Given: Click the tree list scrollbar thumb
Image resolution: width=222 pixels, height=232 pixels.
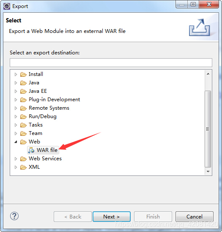Looking at the screenshot, I should (x=208, y=129).
